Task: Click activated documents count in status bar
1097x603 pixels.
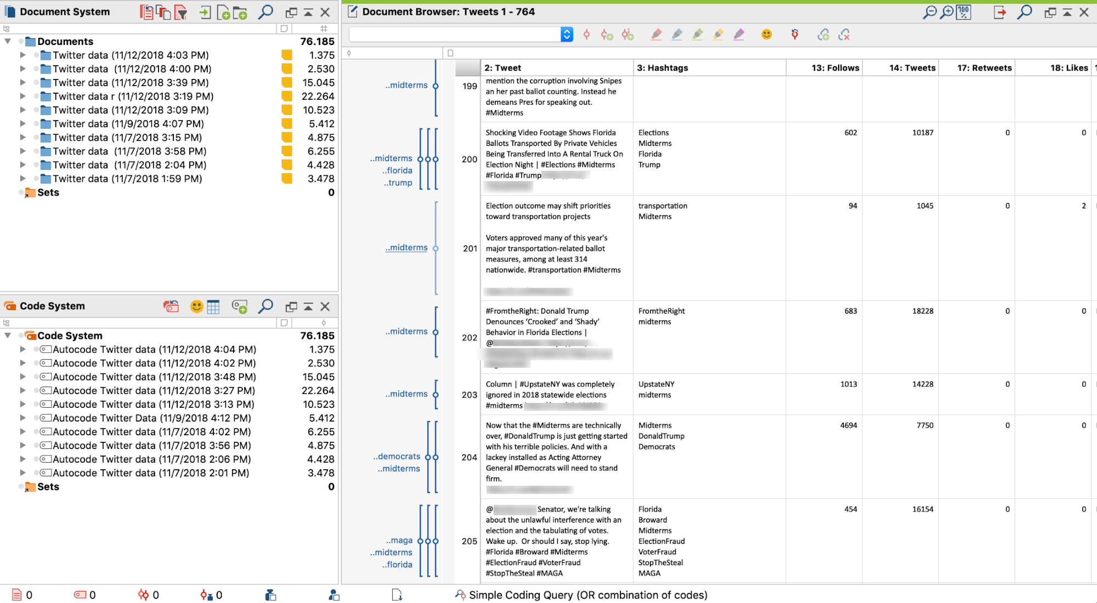Action: 22,595
